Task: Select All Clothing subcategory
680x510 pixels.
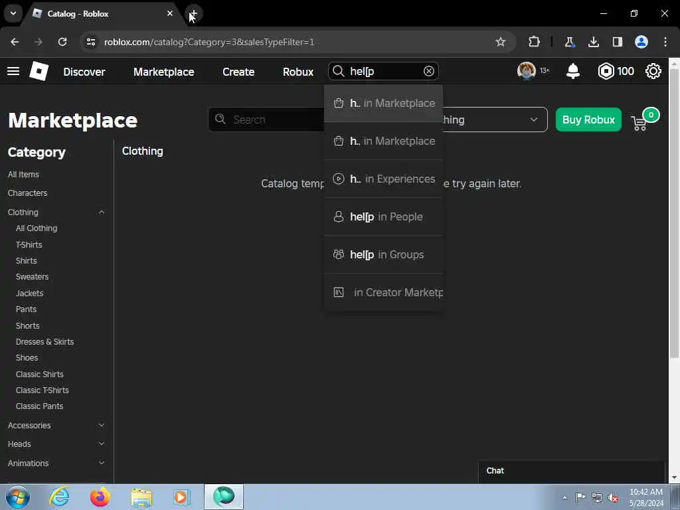Action: tap(37, 228)
